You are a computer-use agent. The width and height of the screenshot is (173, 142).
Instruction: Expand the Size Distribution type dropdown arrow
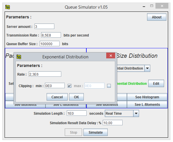point(147,68)
